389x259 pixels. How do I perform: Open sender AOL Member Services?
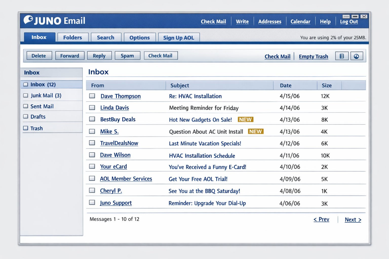[126, 179]
